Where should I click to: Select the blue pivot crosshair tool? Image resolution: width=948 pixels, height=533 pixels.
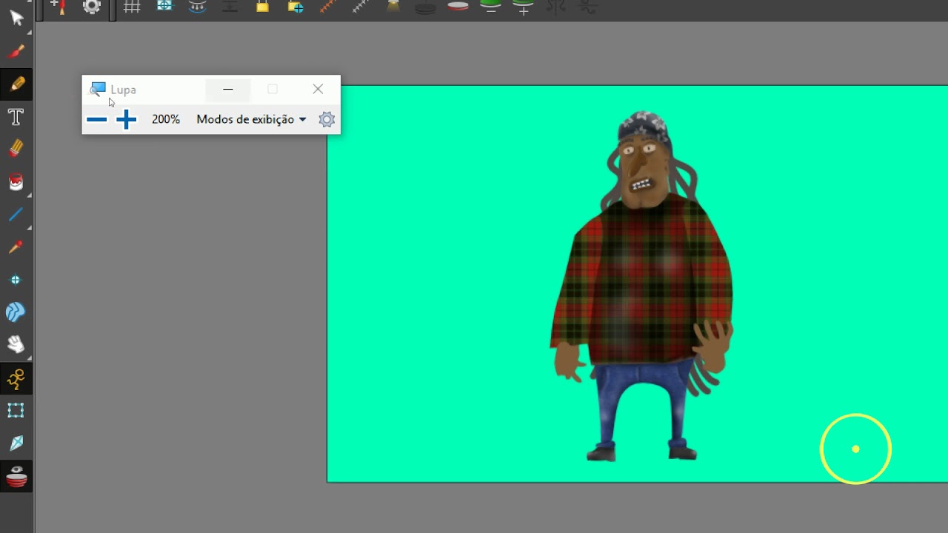(x=16, y=280)
